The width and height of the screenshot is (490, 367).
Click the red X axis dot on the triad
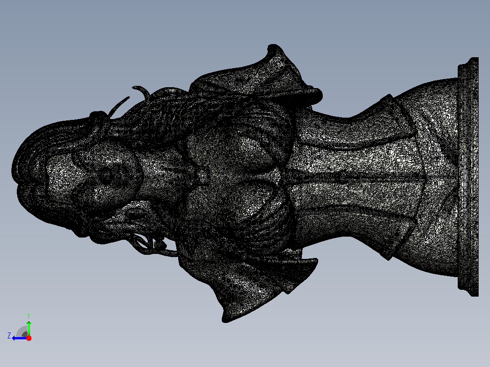coord(29,338)
